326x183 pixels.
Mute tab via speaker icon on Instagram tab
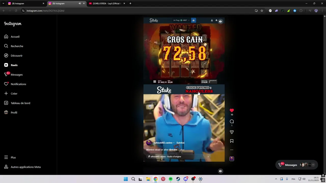[80, 4]
